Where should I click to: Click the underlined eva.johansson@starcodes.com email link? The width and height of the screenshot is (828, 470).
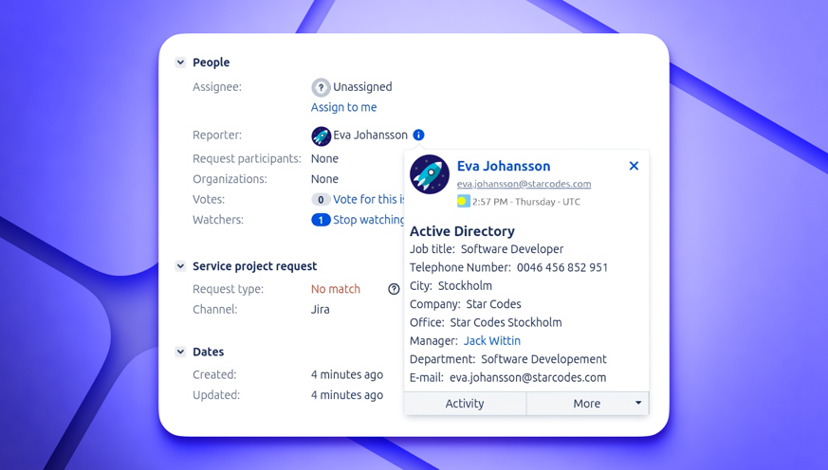click(x=524, y=184)
